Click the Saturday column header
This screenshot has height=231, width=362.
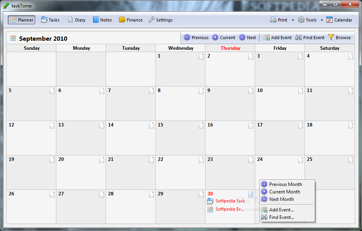point(330,48)
